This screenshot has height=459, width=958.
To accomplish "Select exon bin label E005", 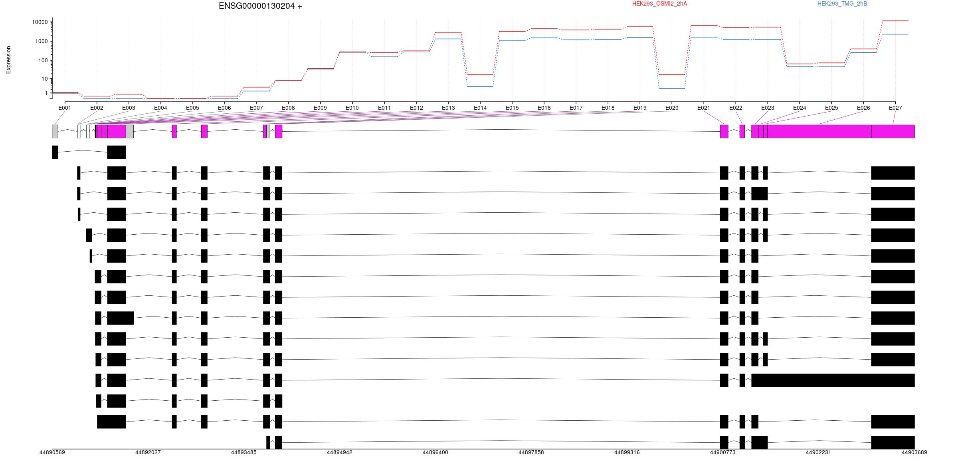I will click(x=192, y=108).
